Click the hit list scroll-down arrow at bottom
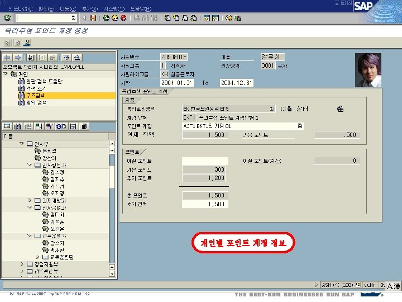Viewport: 402px width, 302px height. 112,273
